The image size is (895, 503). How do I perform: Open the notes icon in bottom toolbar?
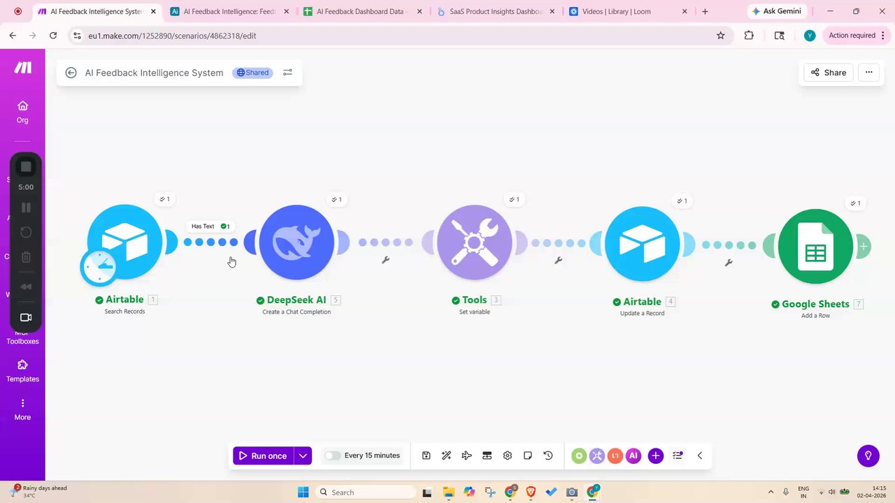click(528, 455)
